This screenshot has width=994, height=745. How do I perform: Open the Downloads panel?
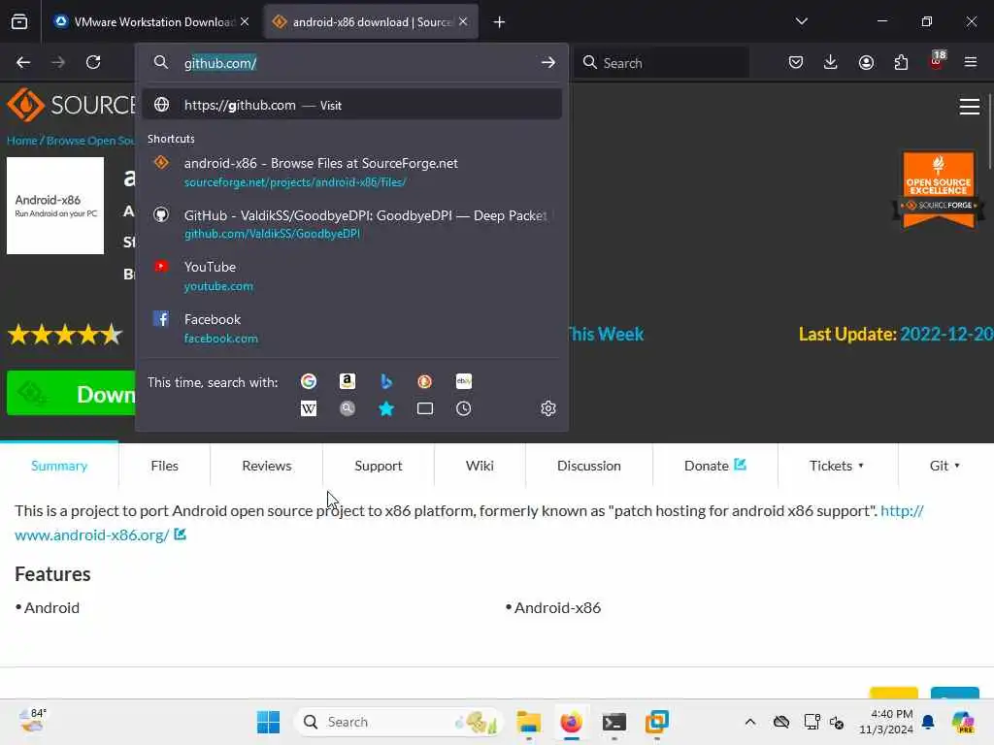coord(831,62)
